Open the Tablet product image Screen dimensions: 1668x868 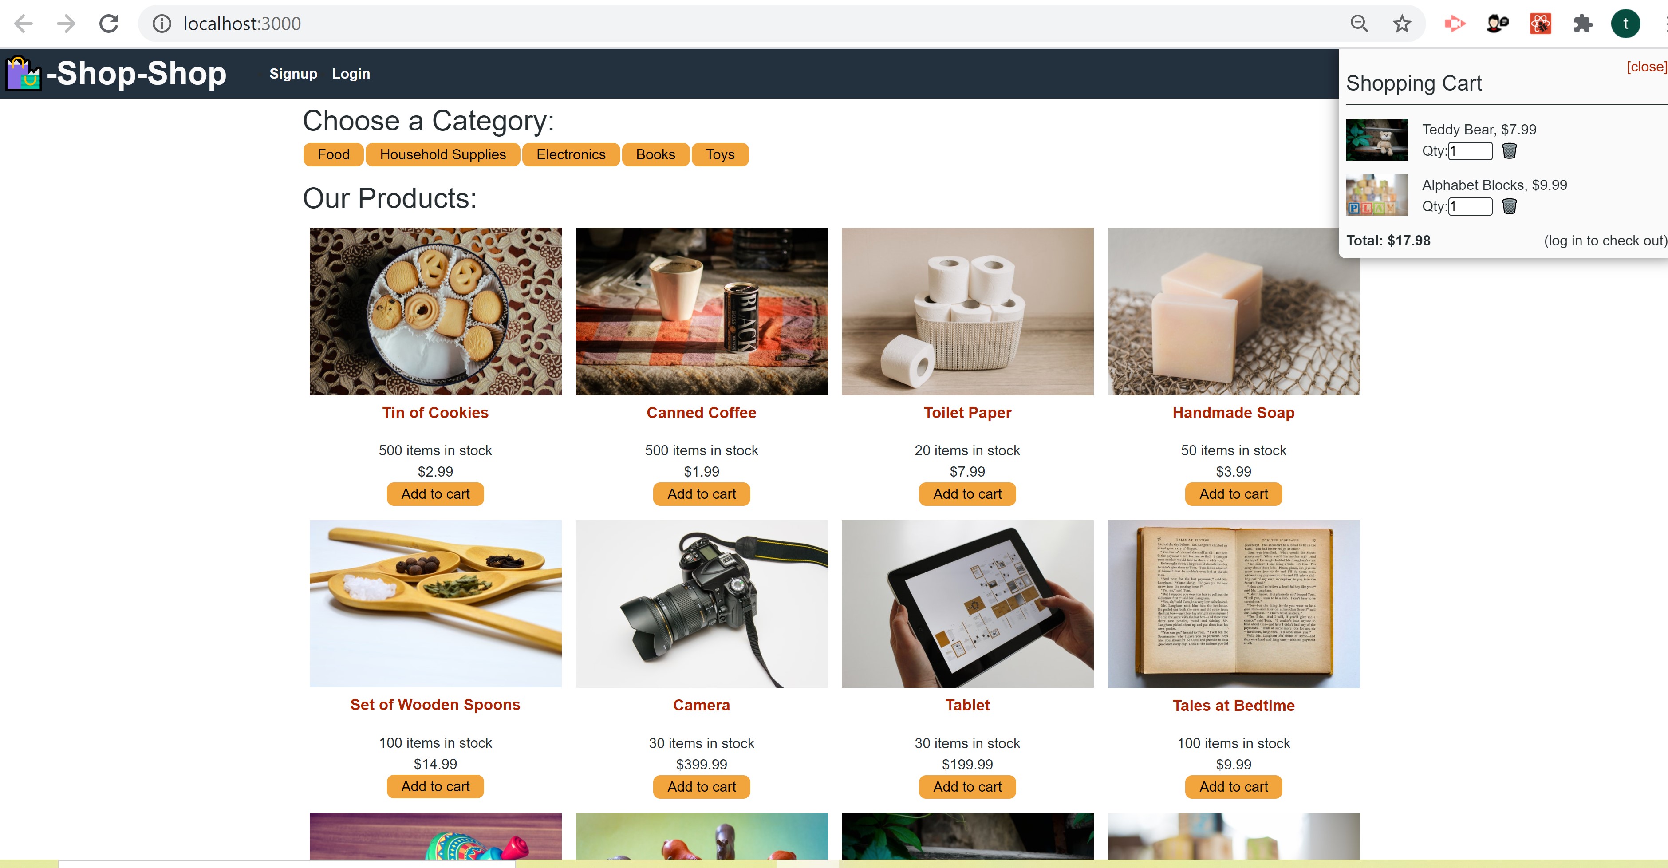(x=967, y=604)
